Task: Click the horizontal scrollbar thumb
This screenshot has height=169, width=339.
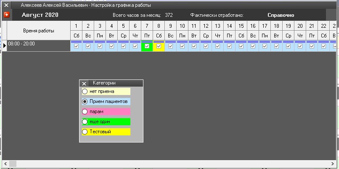Action: pos(13,163)
